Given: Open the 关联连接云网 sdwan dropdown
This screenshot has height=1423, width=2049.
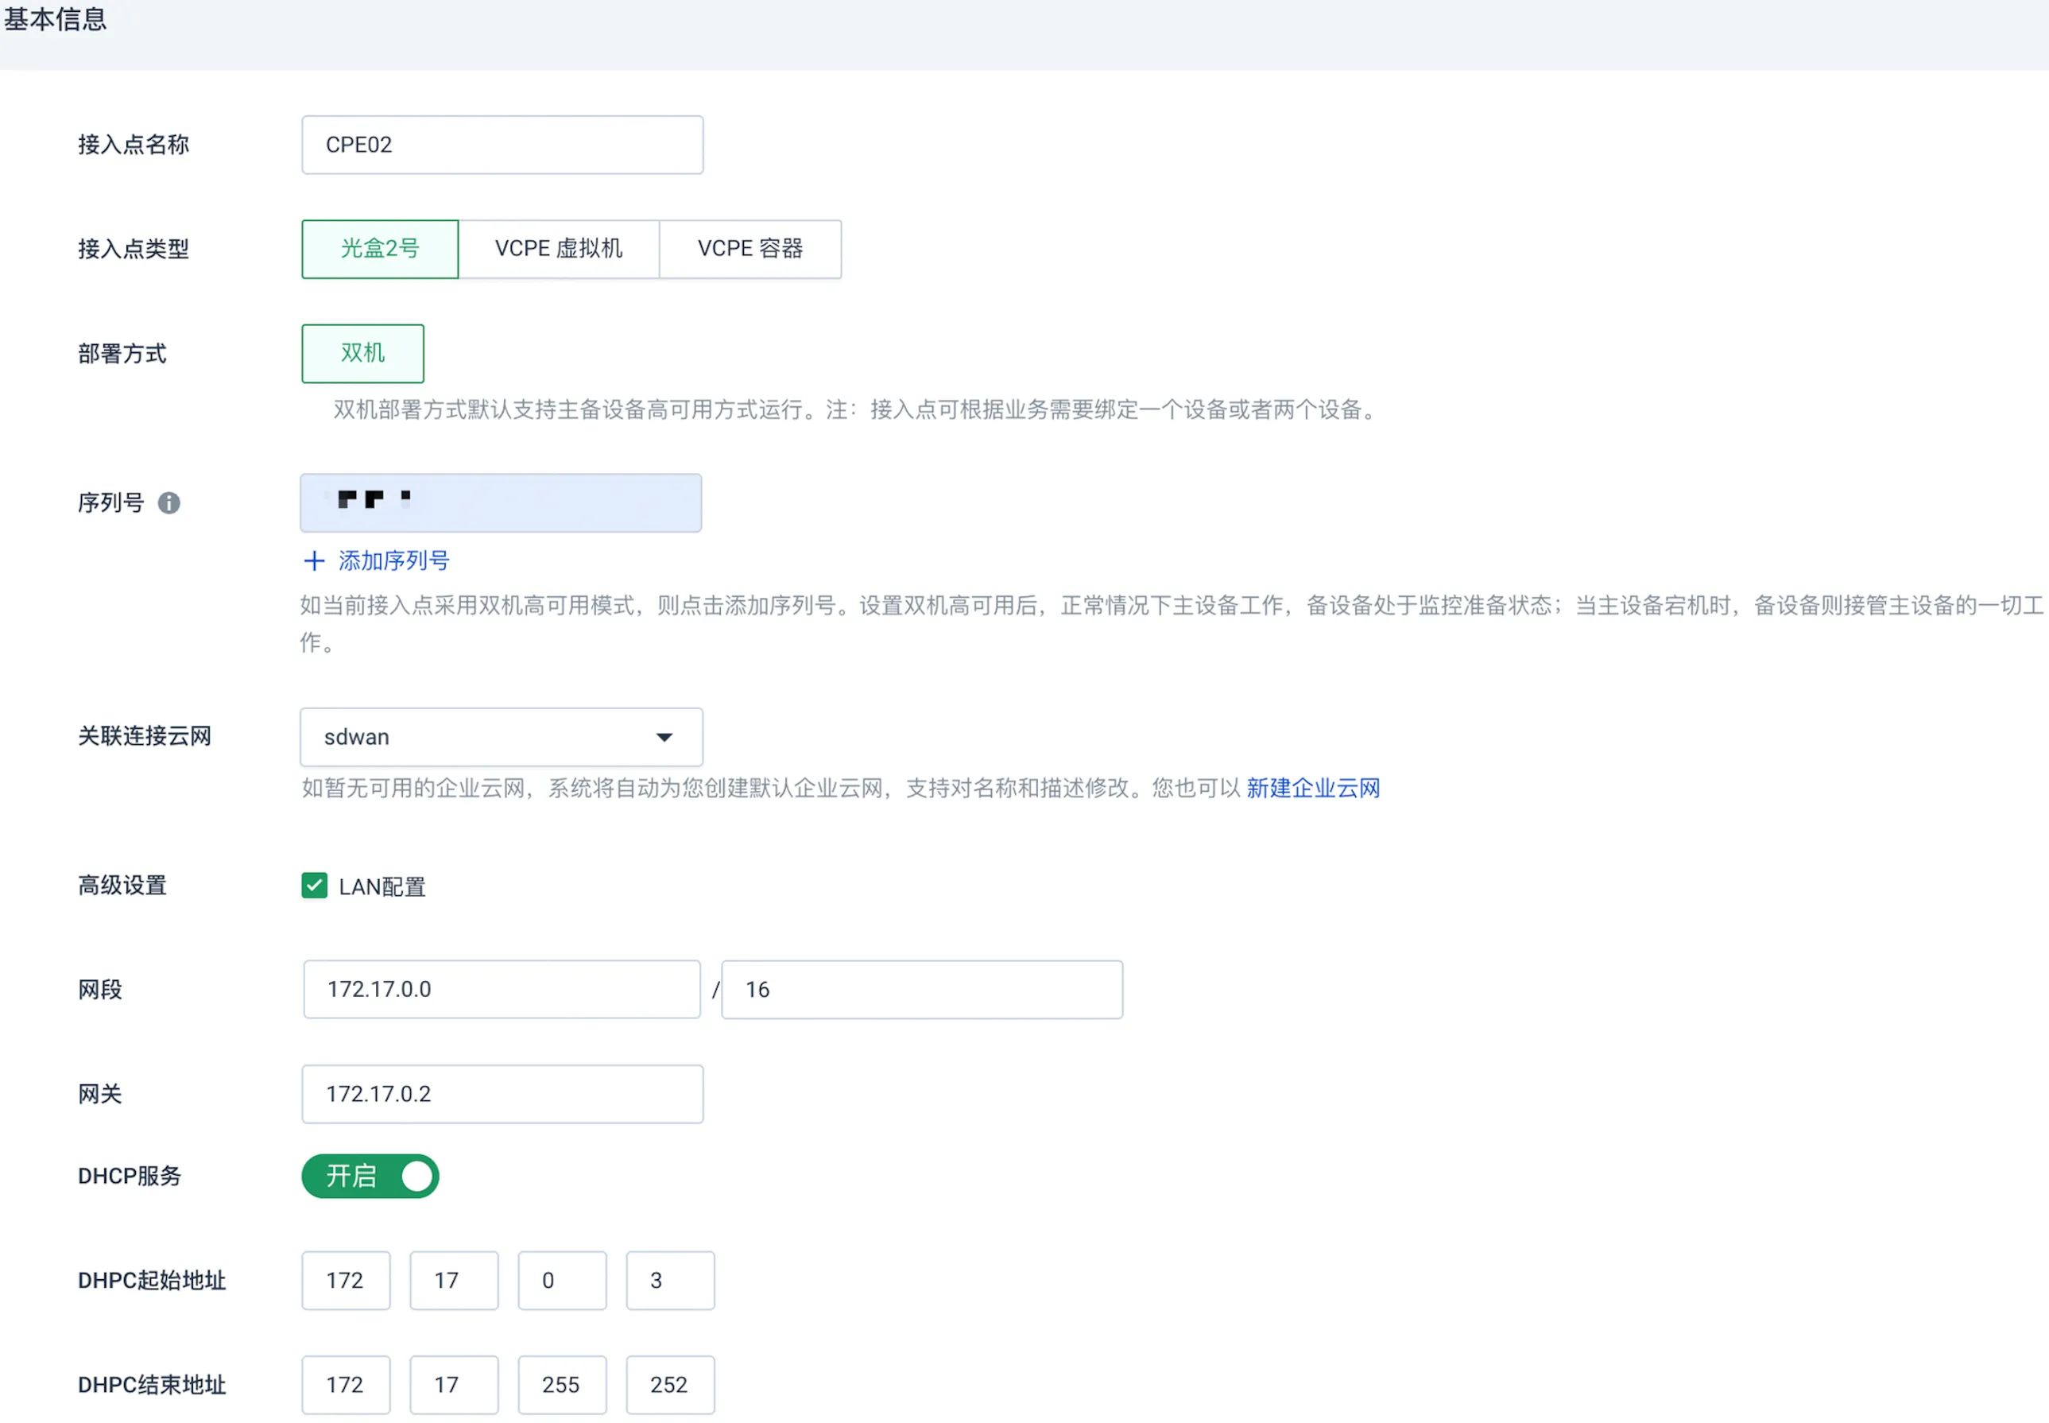Looking at the screenshot, I should click(x=501, y=738).
